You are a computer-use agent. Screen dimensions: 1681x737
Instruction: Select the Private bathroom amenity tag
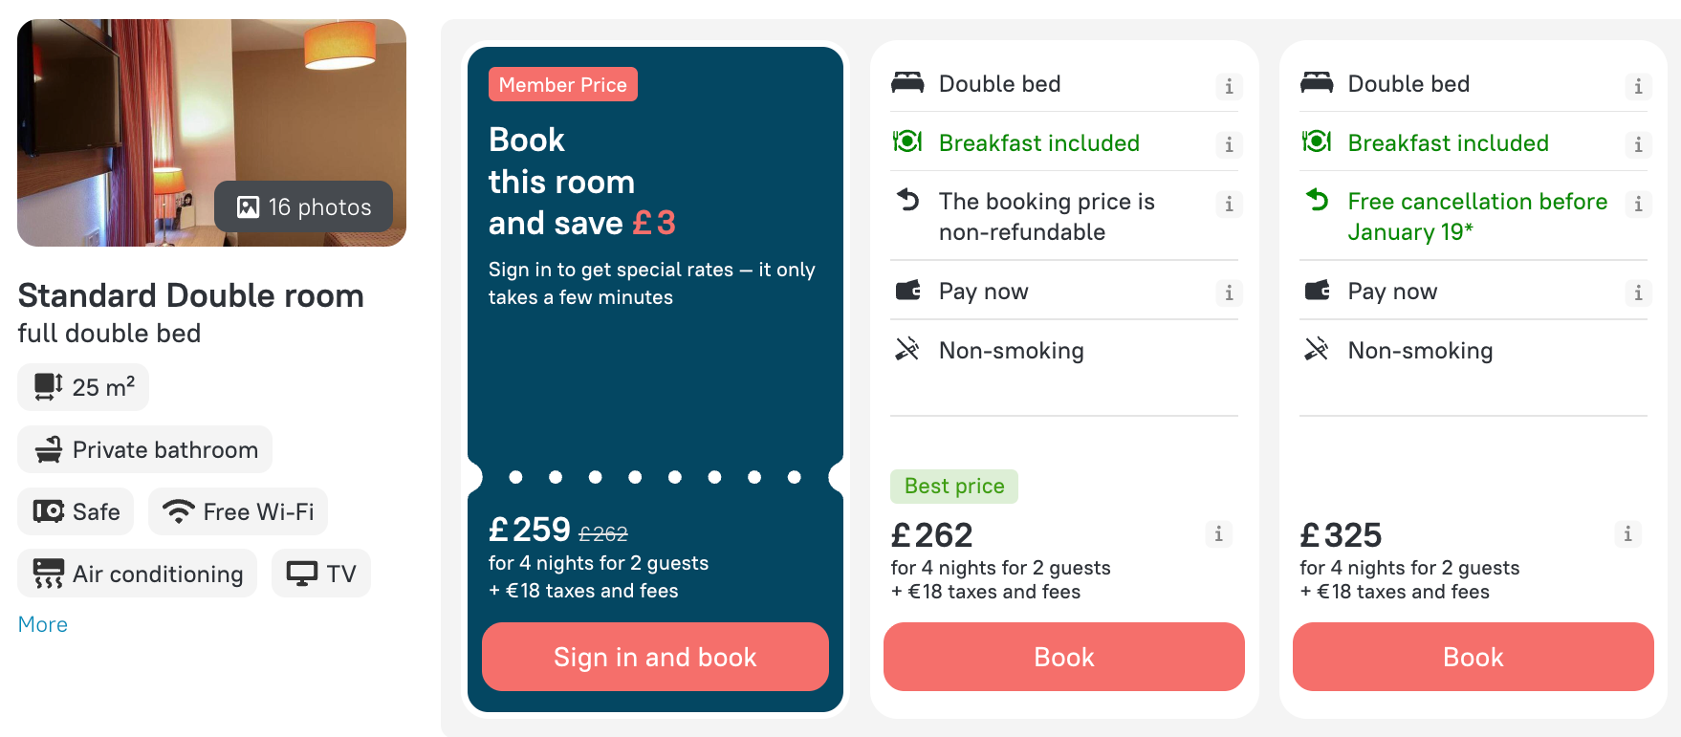pyautogui.click(x=145, y=449)
